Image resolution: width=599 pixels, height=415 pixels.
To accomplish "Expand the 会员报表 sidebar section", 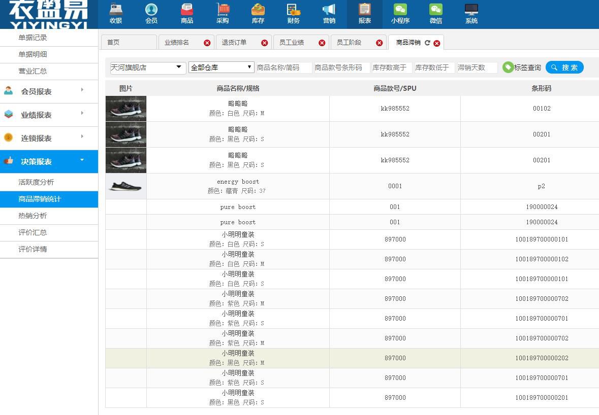I will tap(49, 91).
